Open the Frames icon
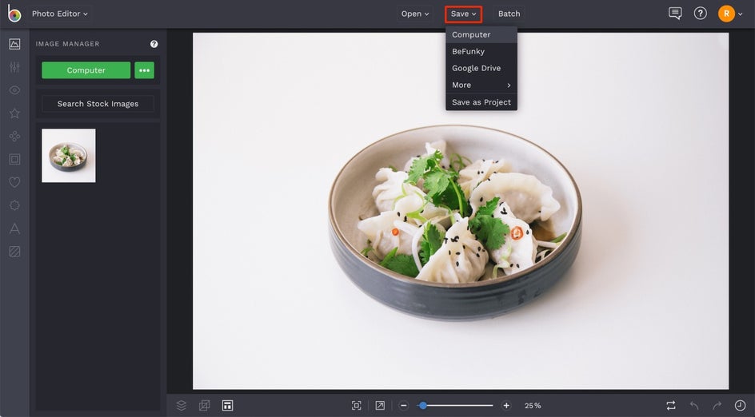Screen dimensions: 755x417 click(x=14, y=159)
